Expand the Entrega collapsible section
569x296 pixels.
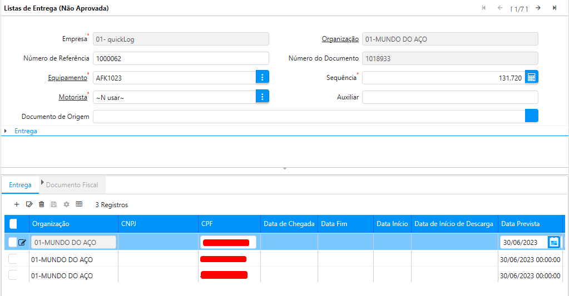click(26, 131)
